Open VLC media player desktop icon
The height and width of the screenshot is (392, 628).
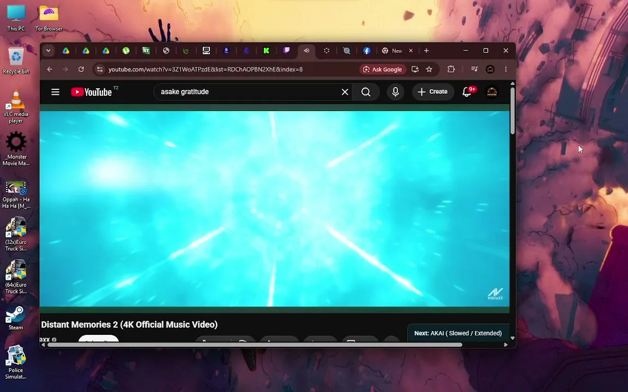pyautogui.click(x=16, y=106)
